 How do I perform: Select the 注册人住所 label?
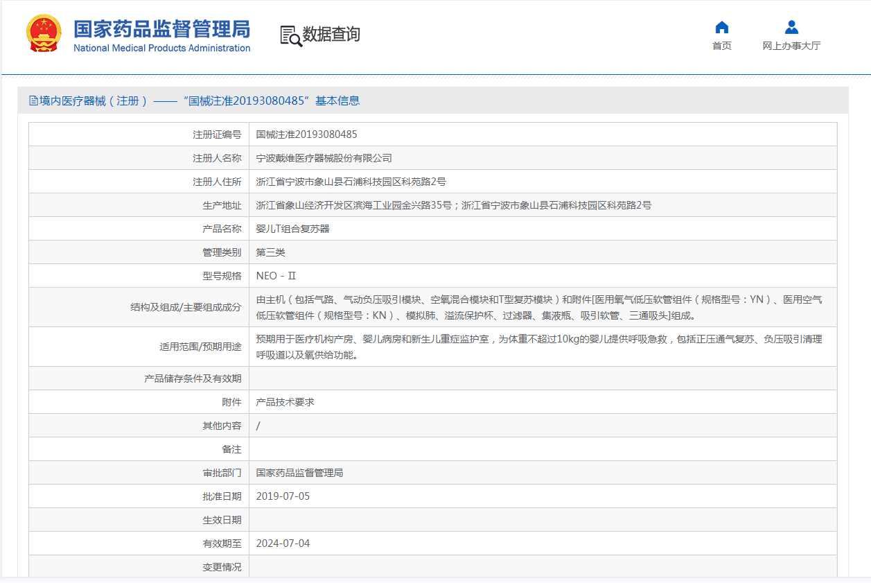pyautogui.click(x=217, y=182)
